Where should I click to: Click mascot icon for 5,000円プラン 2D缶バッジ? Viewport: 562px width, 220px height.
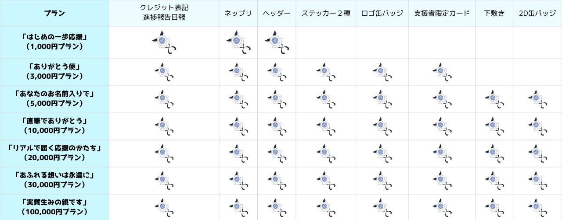click(x=537, y=99)
